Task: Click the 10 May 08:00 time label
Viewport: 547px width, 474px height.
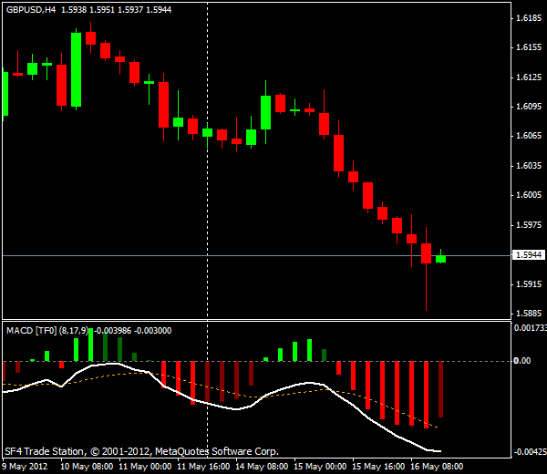Action: 87,467
